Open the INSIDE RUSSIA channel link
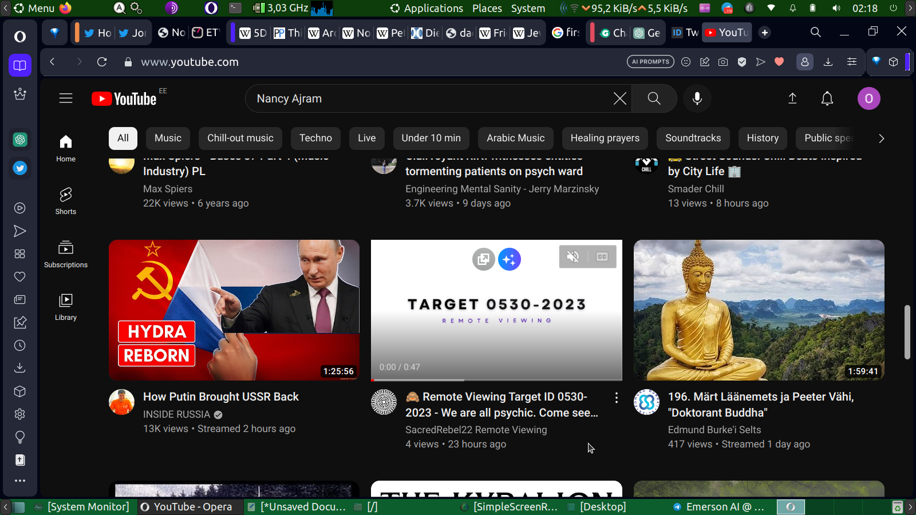916x515 pixels. click(176, 414)
